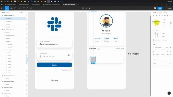Select the Pen tool
Screen dimensions: 173x97
[20, 8]
